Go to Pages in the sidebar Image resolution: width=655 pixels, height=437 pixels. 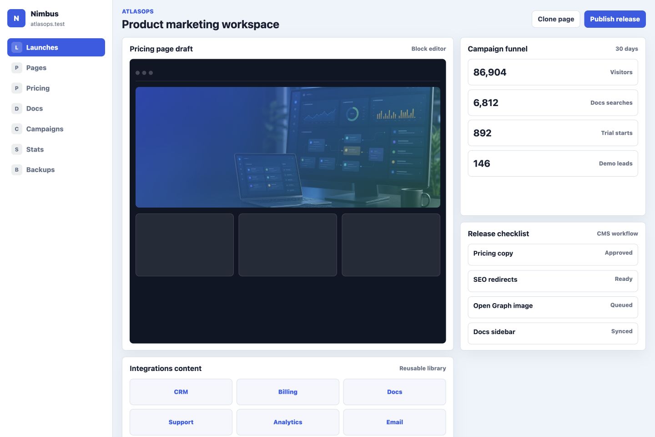pos(56,68)
